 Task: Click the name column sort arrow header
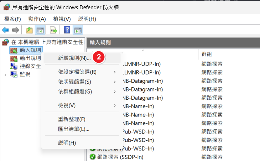[x=143, y=50]
